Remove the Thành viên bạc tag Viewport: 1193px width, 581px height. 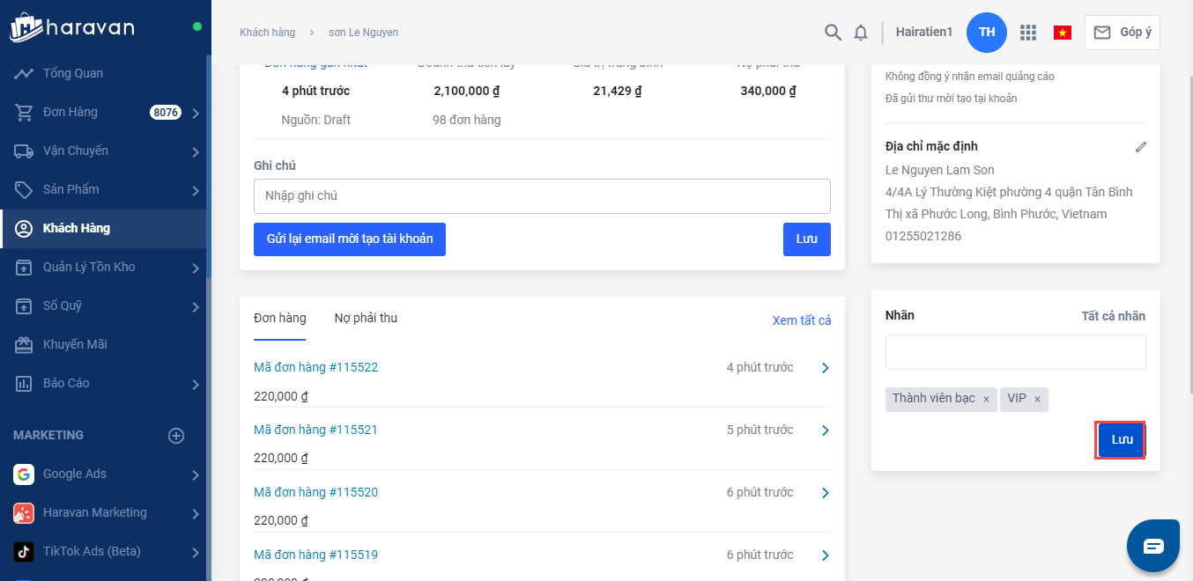coord(986,400)
